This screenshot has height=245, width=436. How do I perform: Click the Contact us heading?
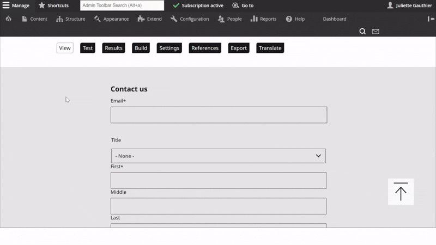tap(129, 89)
